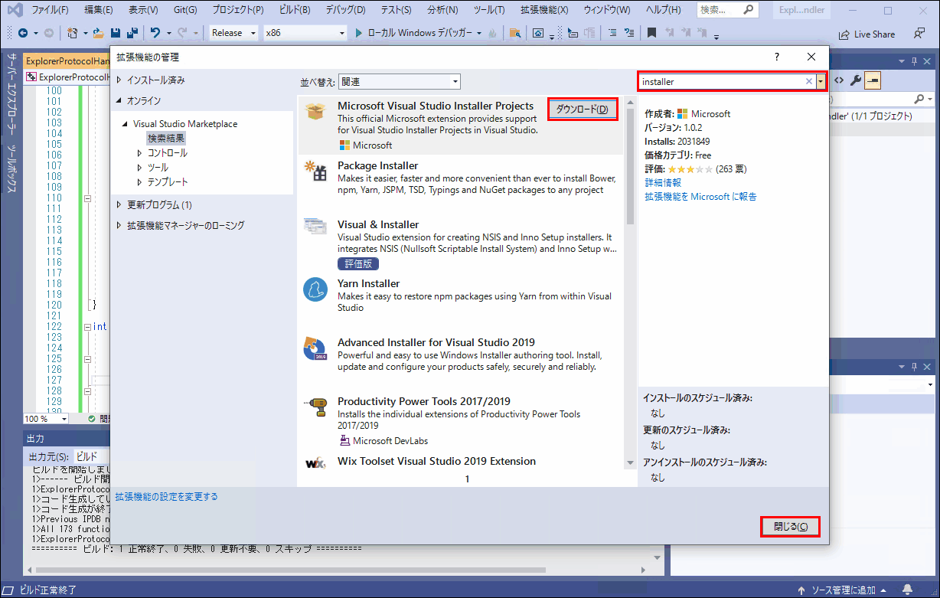
Task: Expand the インストール済み tree node
Action: (x=119, y=80)
